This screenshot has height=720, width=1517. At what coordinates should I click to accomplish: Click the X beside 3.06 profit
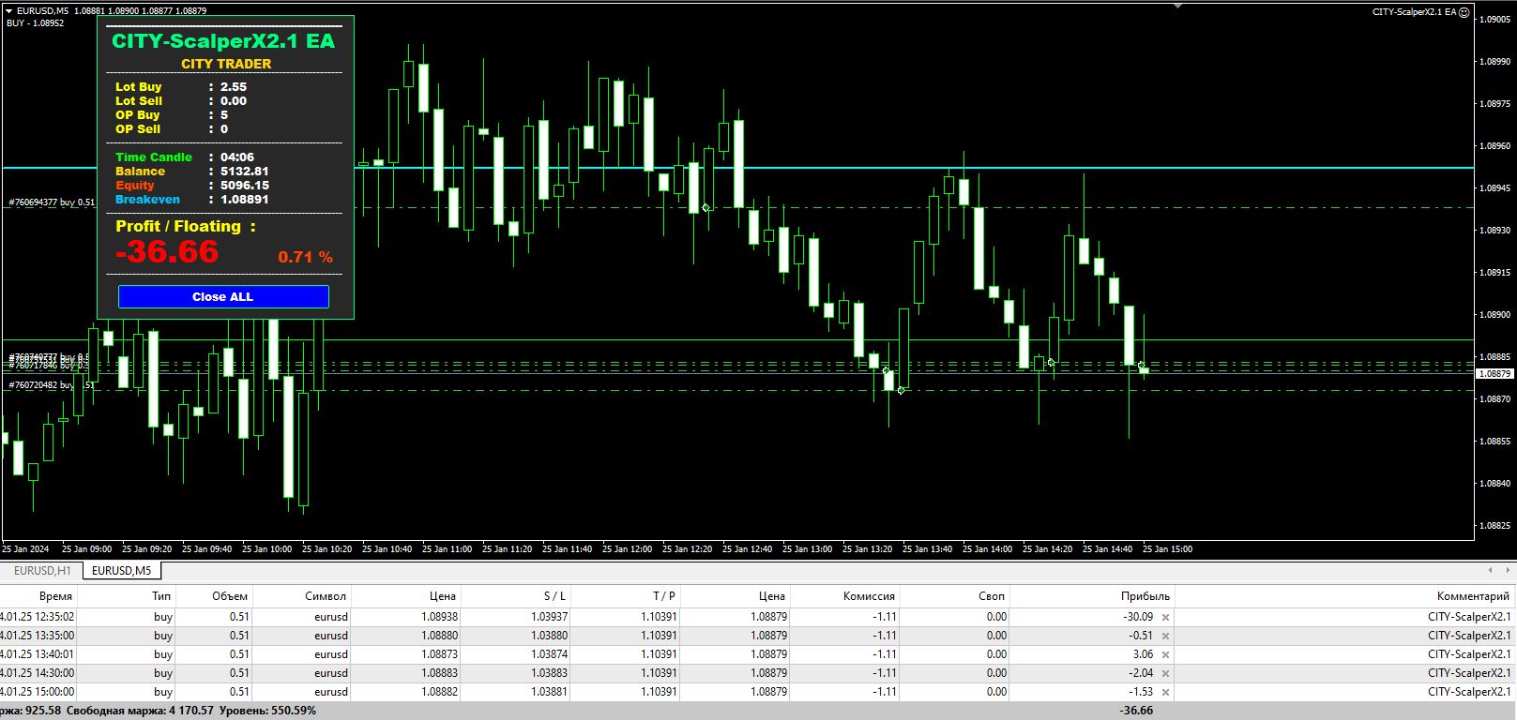click(x=1166, y=655)
